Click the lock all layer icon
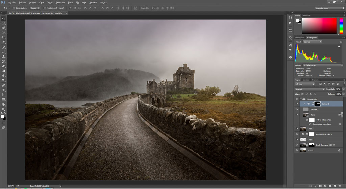346x189 pixels. tap(315, 94)
